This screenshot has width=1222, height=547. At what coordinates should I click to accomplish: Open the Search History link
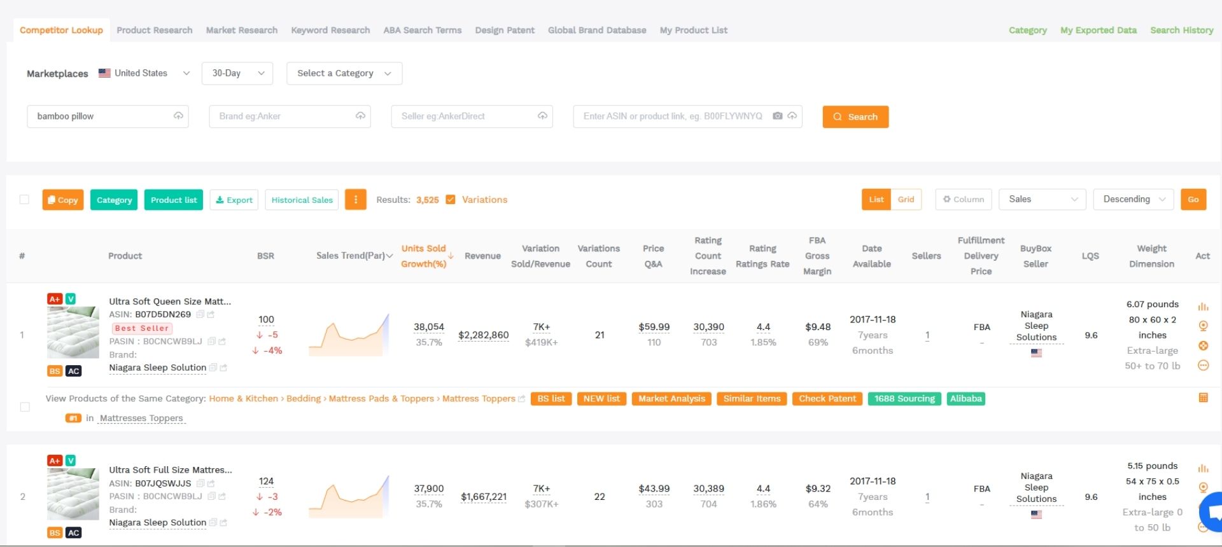coord(1182,30)
